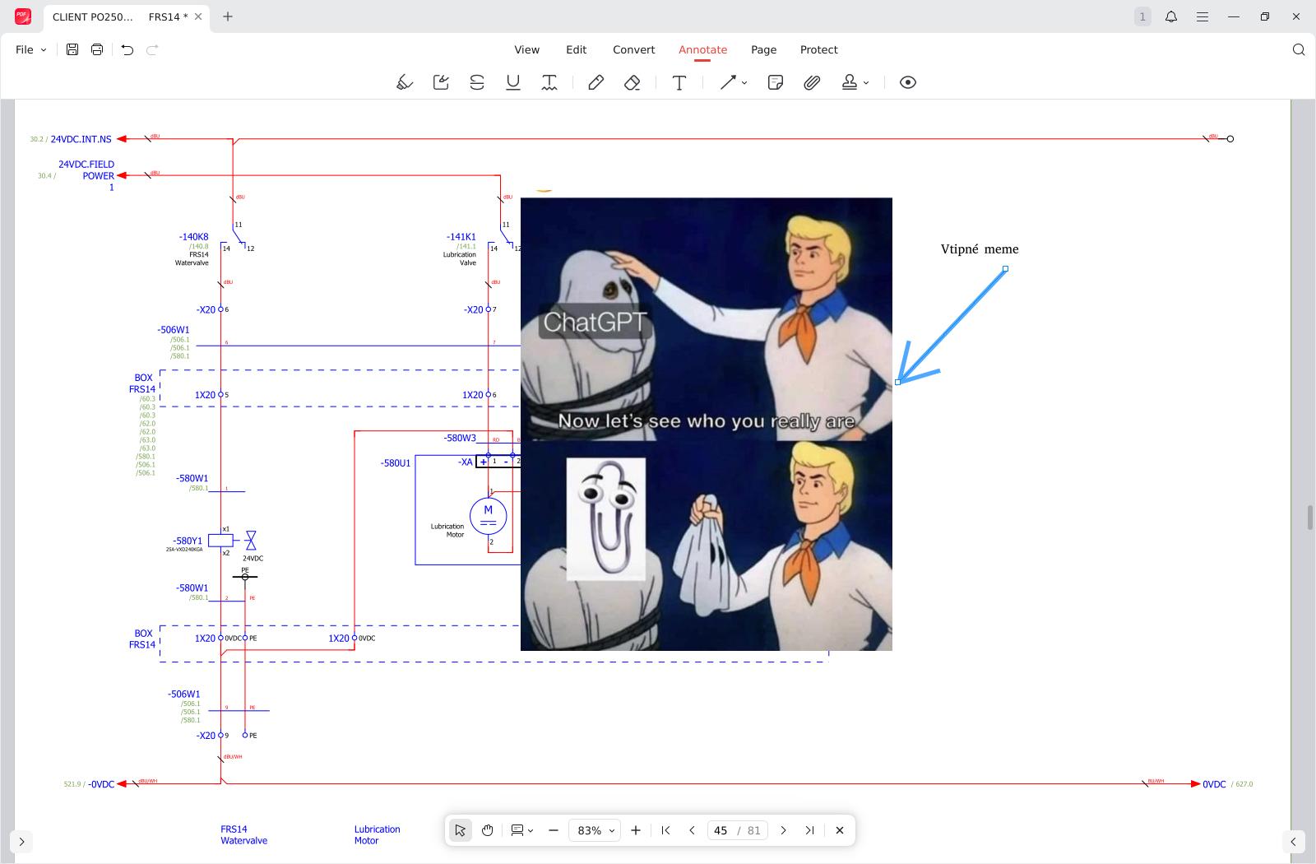This screenshot has width=1316, height=864.
Task: Select the underline annotation tool
Action: coord(513,82)
